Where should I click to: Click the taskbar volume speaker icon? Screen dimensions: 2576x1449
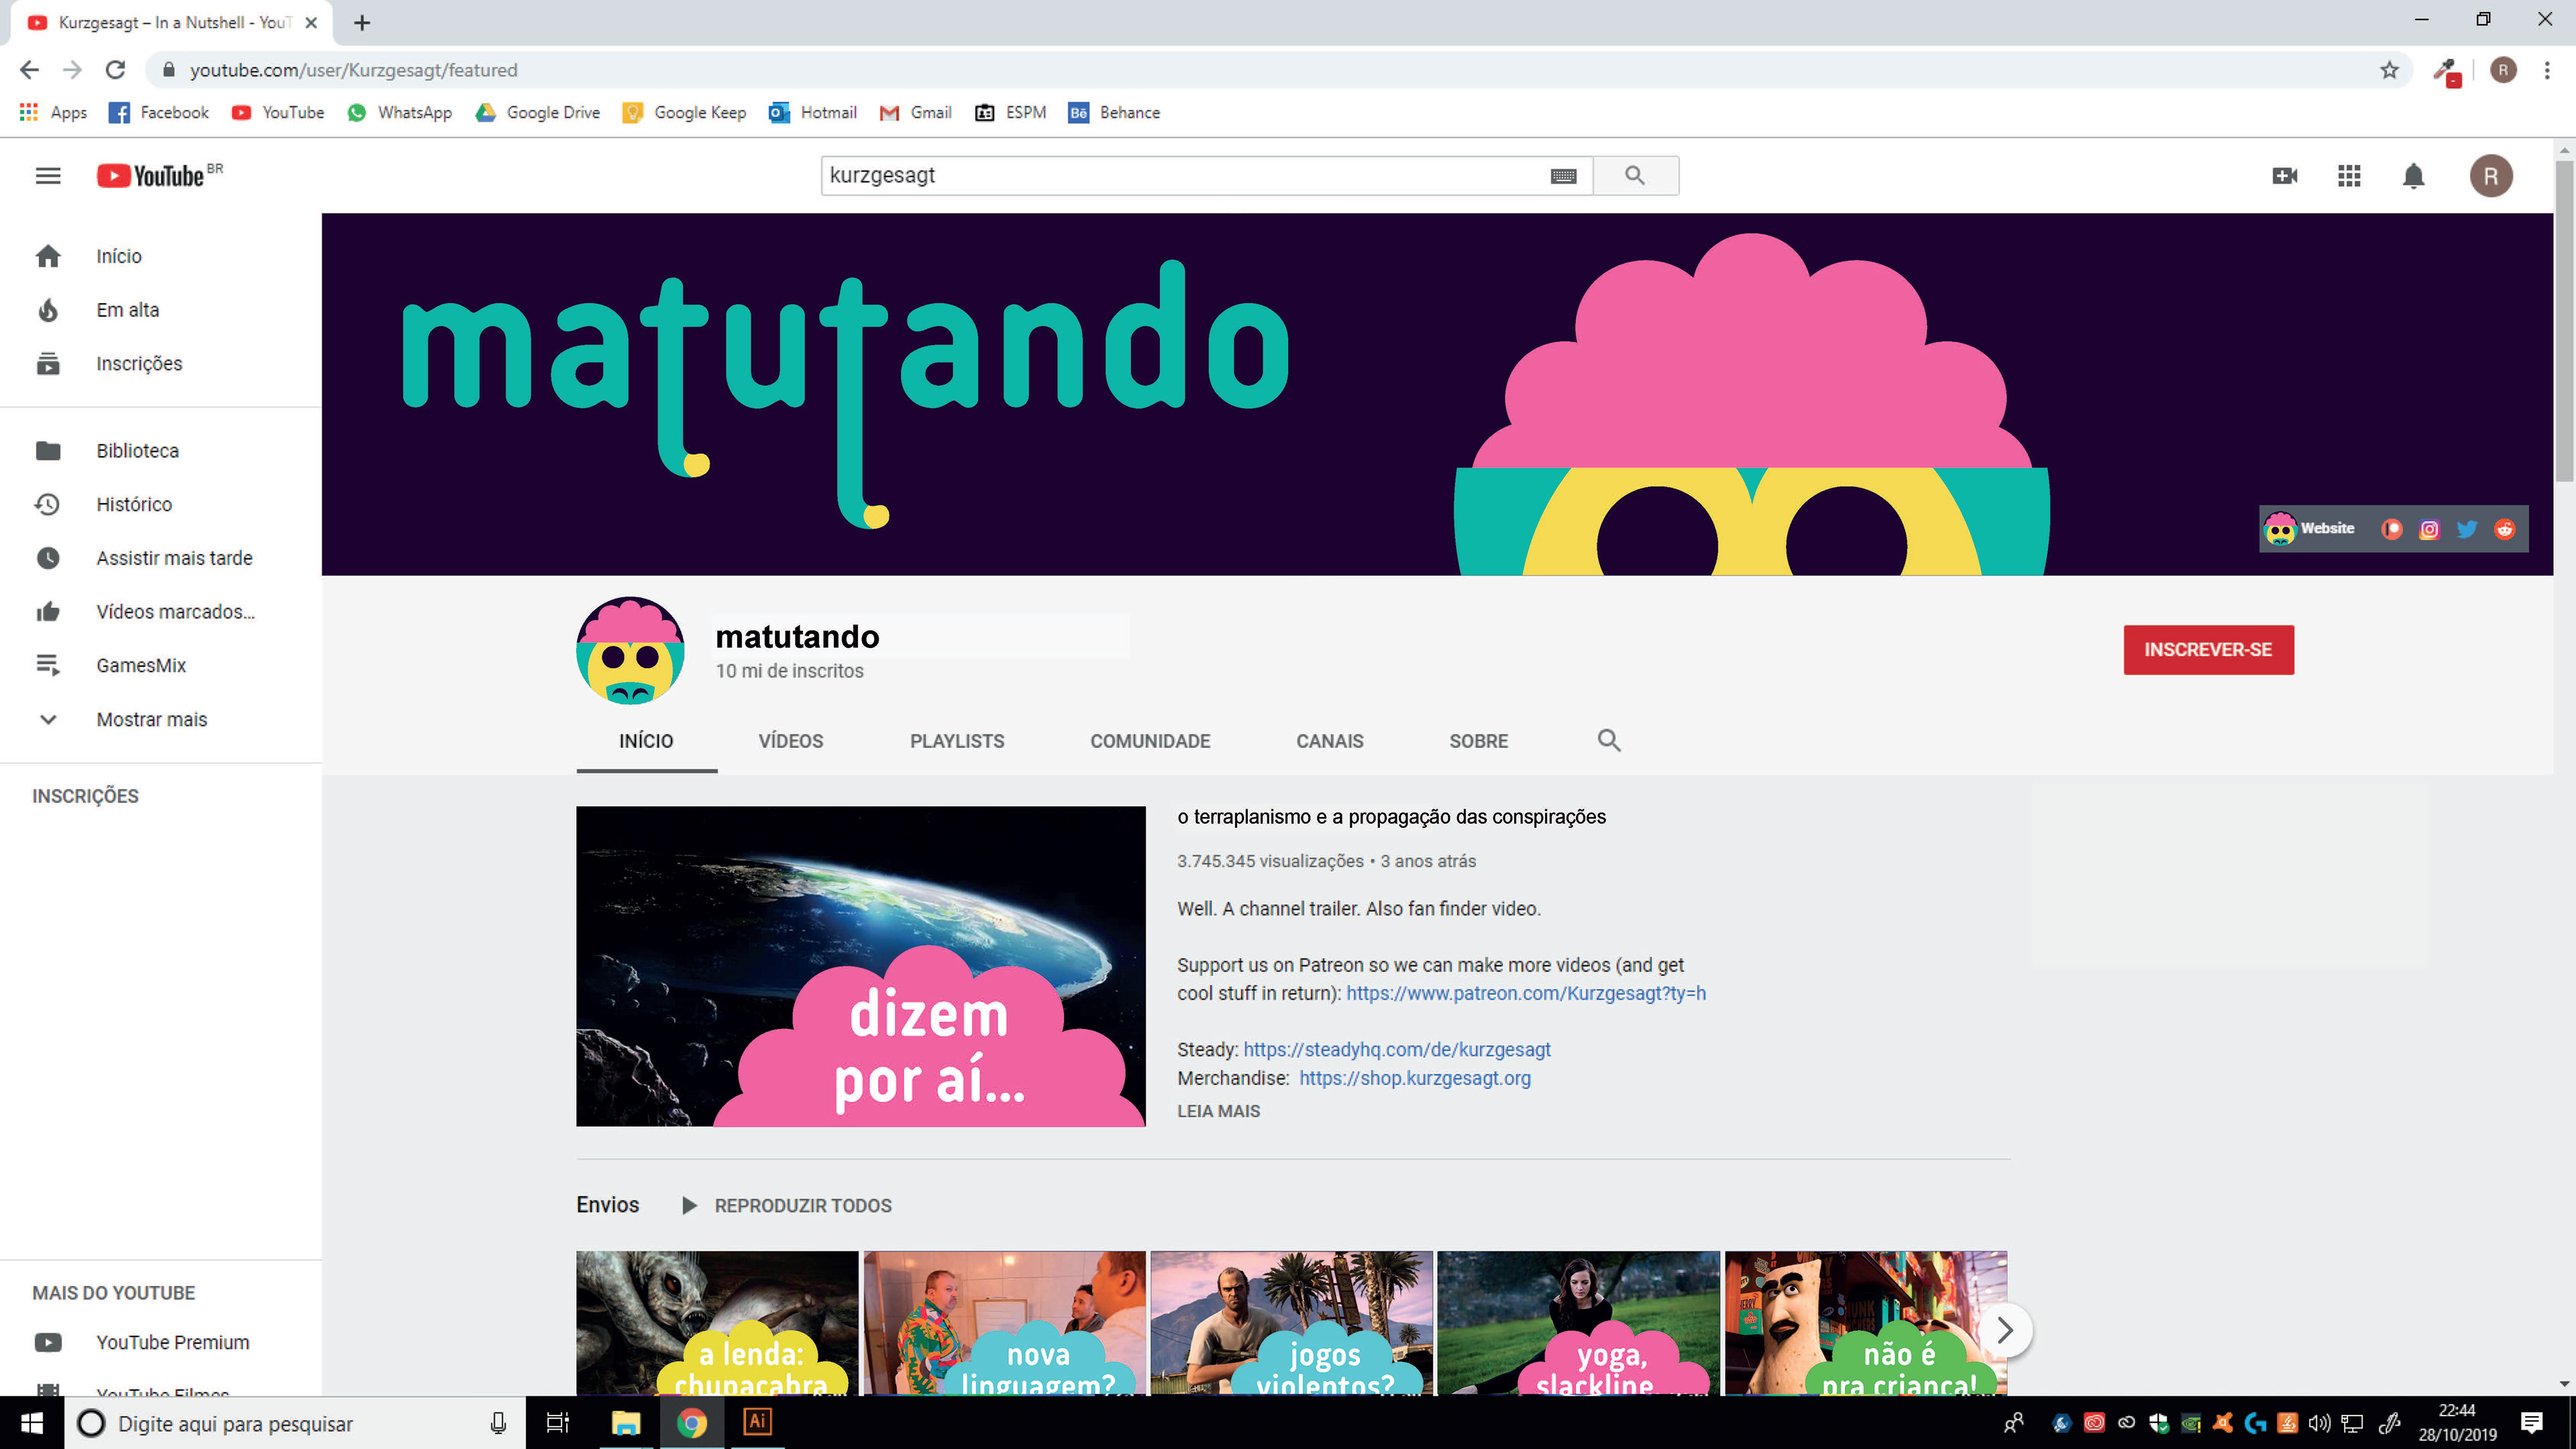(2319, 1423)
